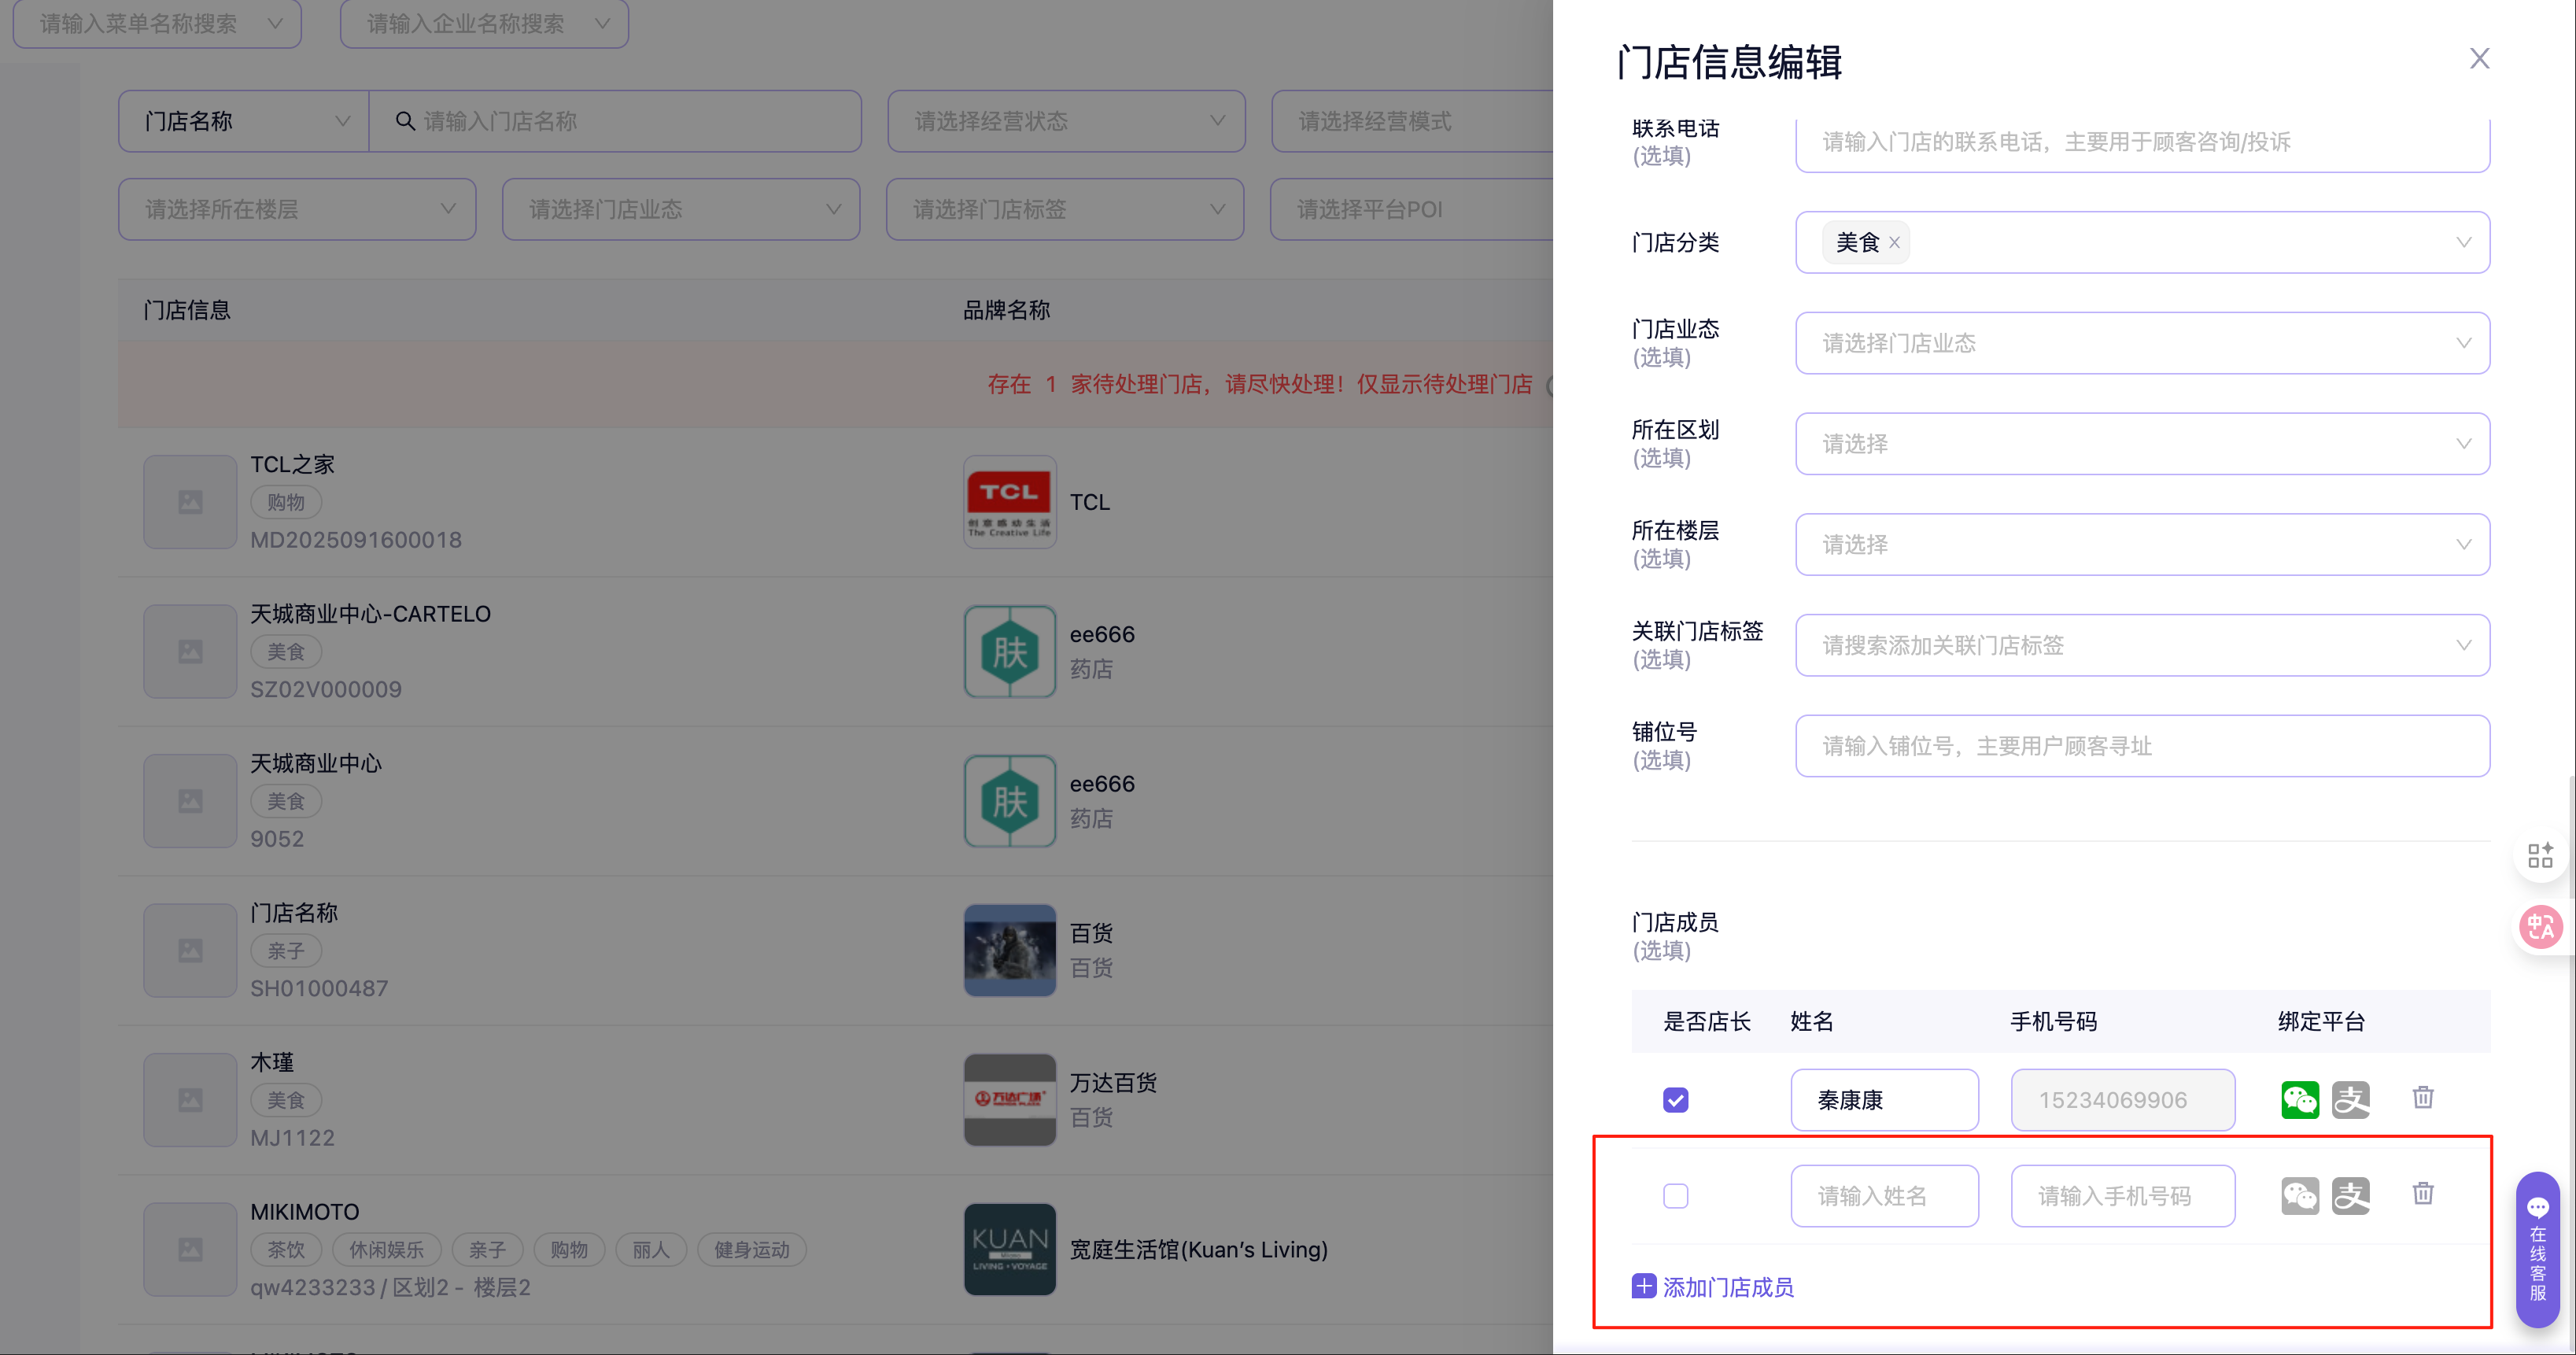Delete the 秦康康 member row
Image resolution: width=2576 pixels, height=1355 pixels.
point(2422,1097)
